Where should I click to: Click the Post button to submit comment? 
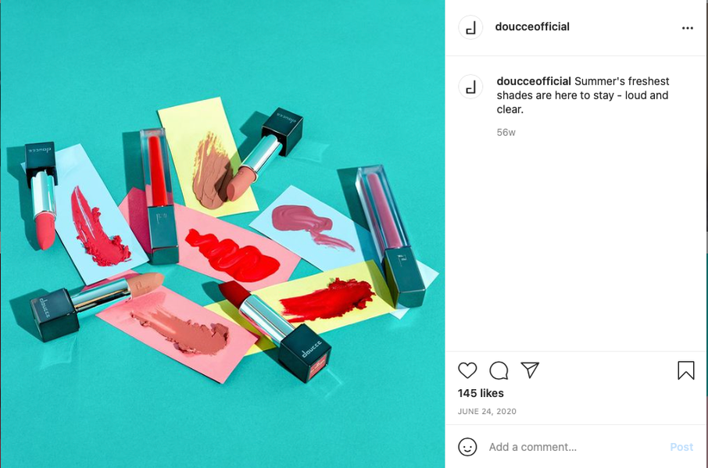[681, 447]
